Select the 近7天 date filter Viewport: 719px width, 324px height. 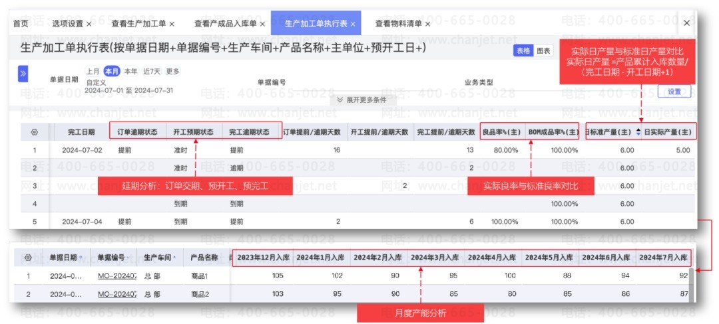coord(152,71)
